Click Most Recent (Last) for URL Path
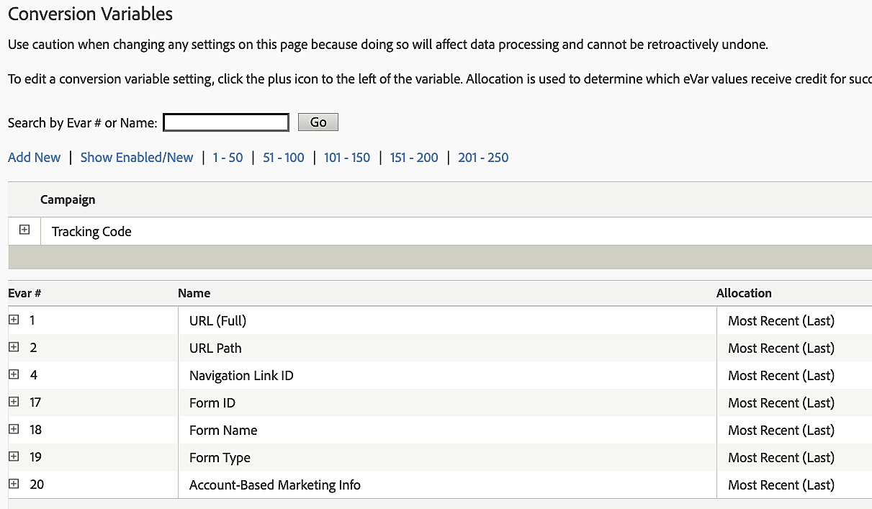872x509 pixels. click(781, 348)
